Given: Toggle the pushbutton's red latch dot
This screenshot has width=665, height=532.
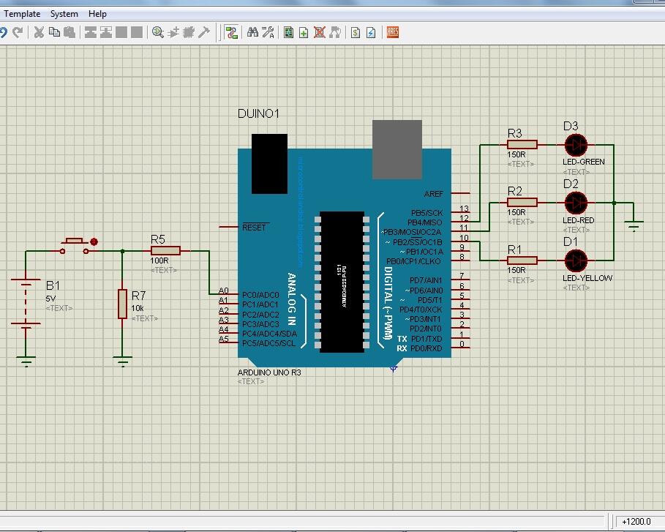Looking at the screenshot, I should (94, 241).
